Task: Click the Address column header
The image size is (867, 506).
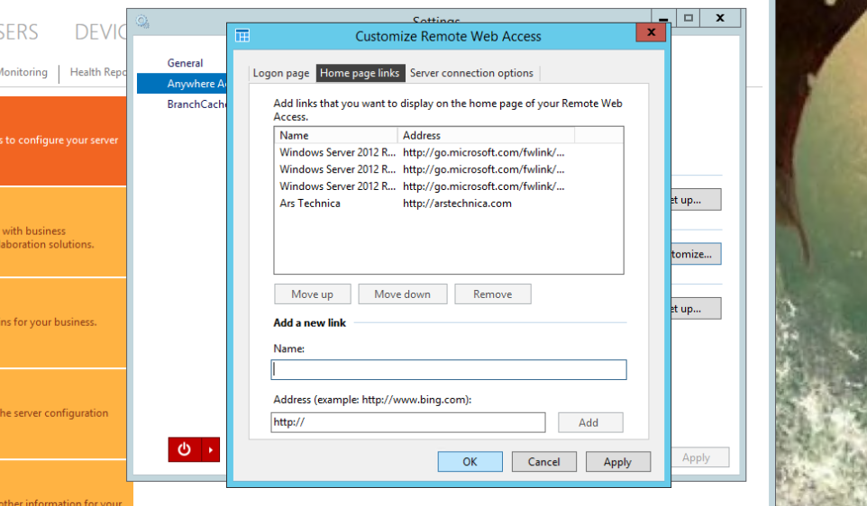Action: point(486,135)
